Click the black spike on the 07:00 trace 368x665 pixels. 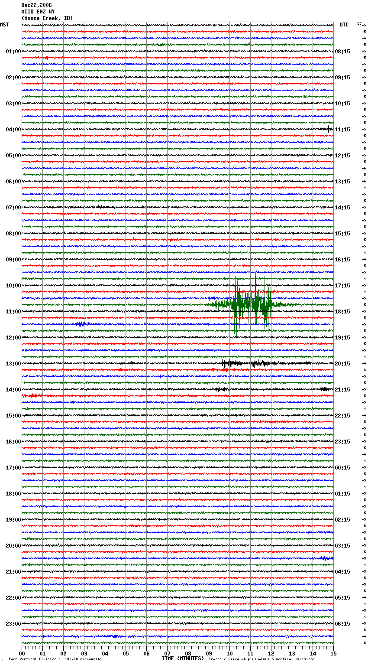100,207
